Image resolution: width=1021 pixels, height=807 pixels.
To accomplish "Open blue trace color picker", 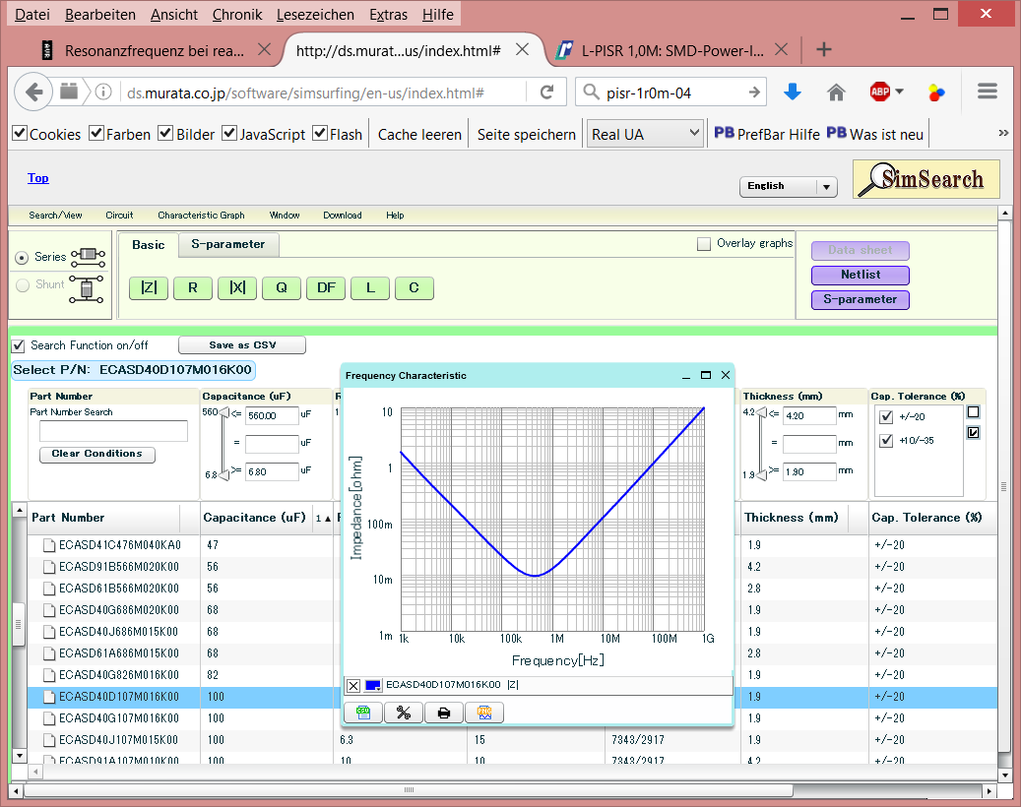I will pyautogui.click(x=373, y=685).
